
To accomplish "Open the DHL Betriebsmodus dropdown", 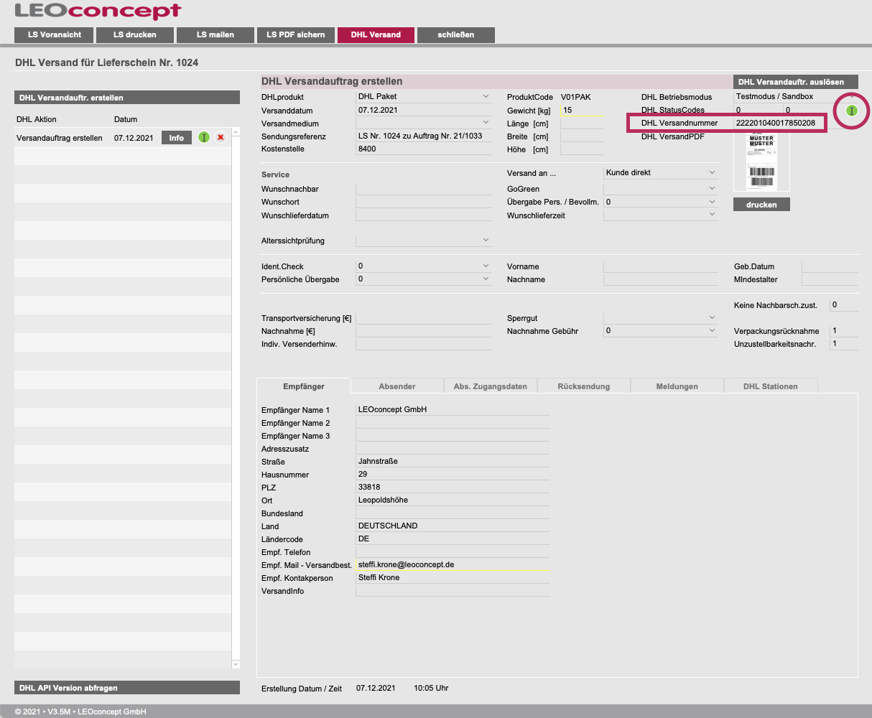I will 796,96.
